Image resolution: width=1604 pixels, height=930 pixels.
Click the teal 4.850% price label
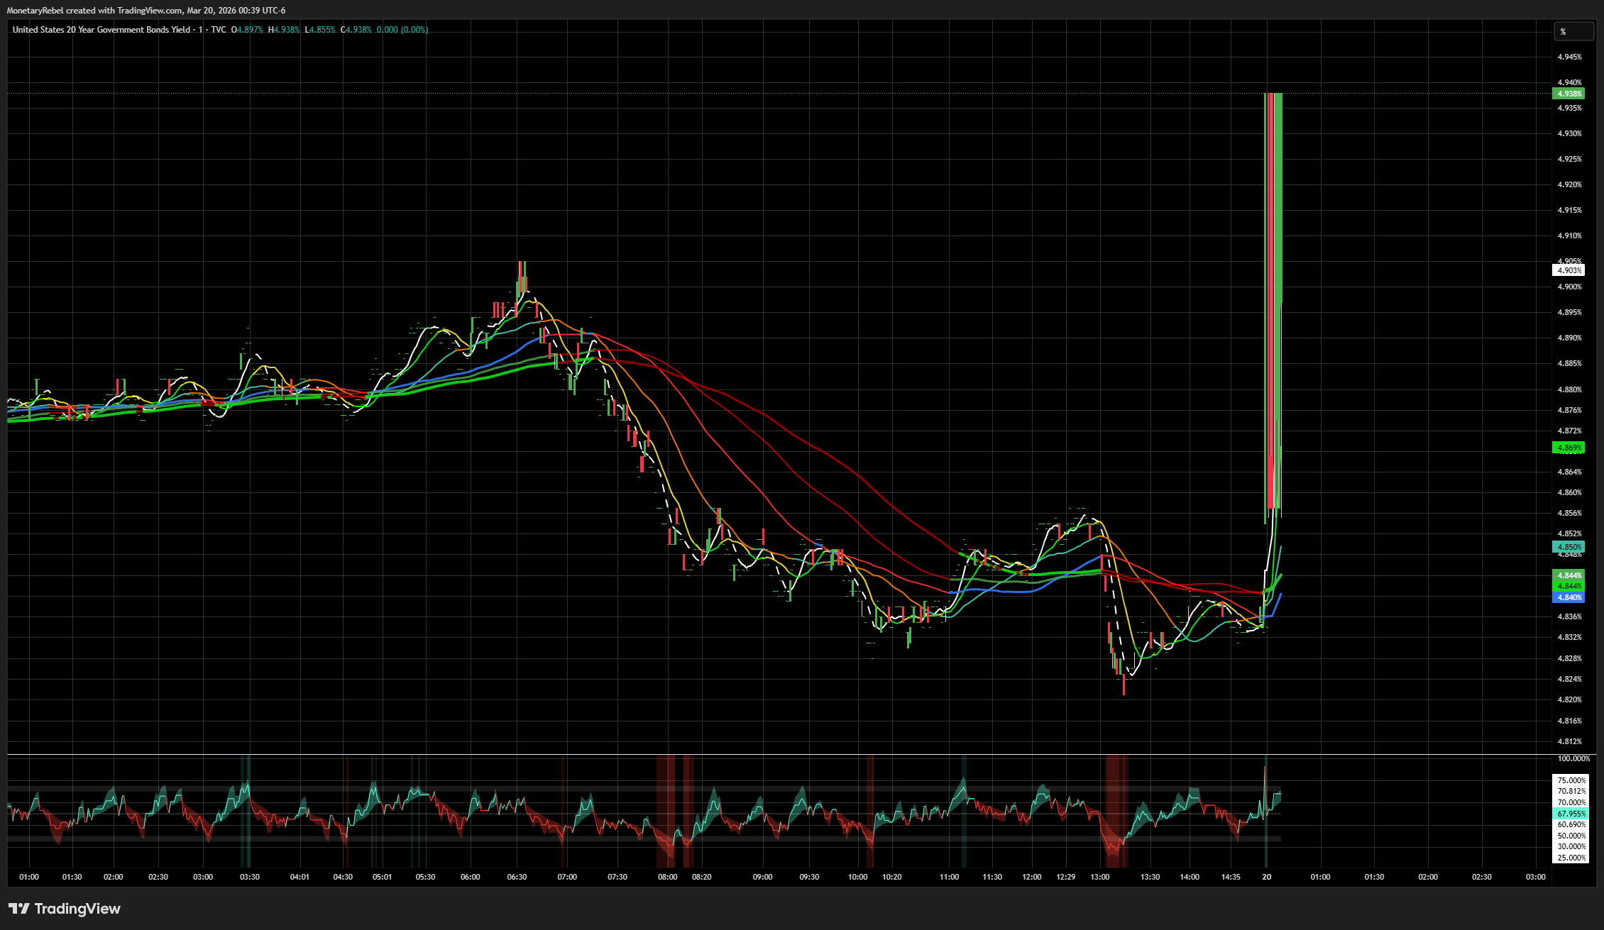[1569, 547]
